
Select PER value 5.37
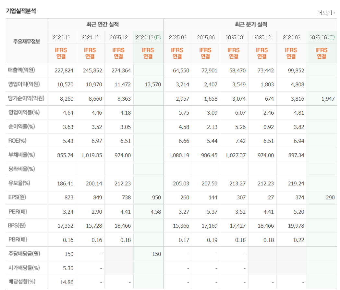click(212, 212)
